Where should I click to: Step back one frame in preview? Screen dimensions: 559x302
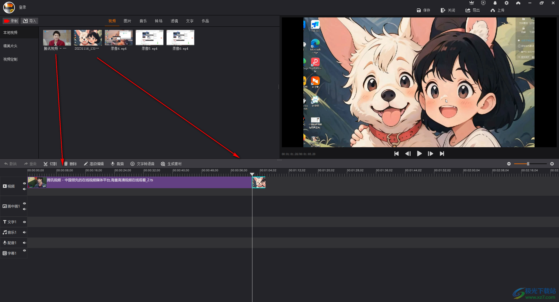click(x=408, y=154)
